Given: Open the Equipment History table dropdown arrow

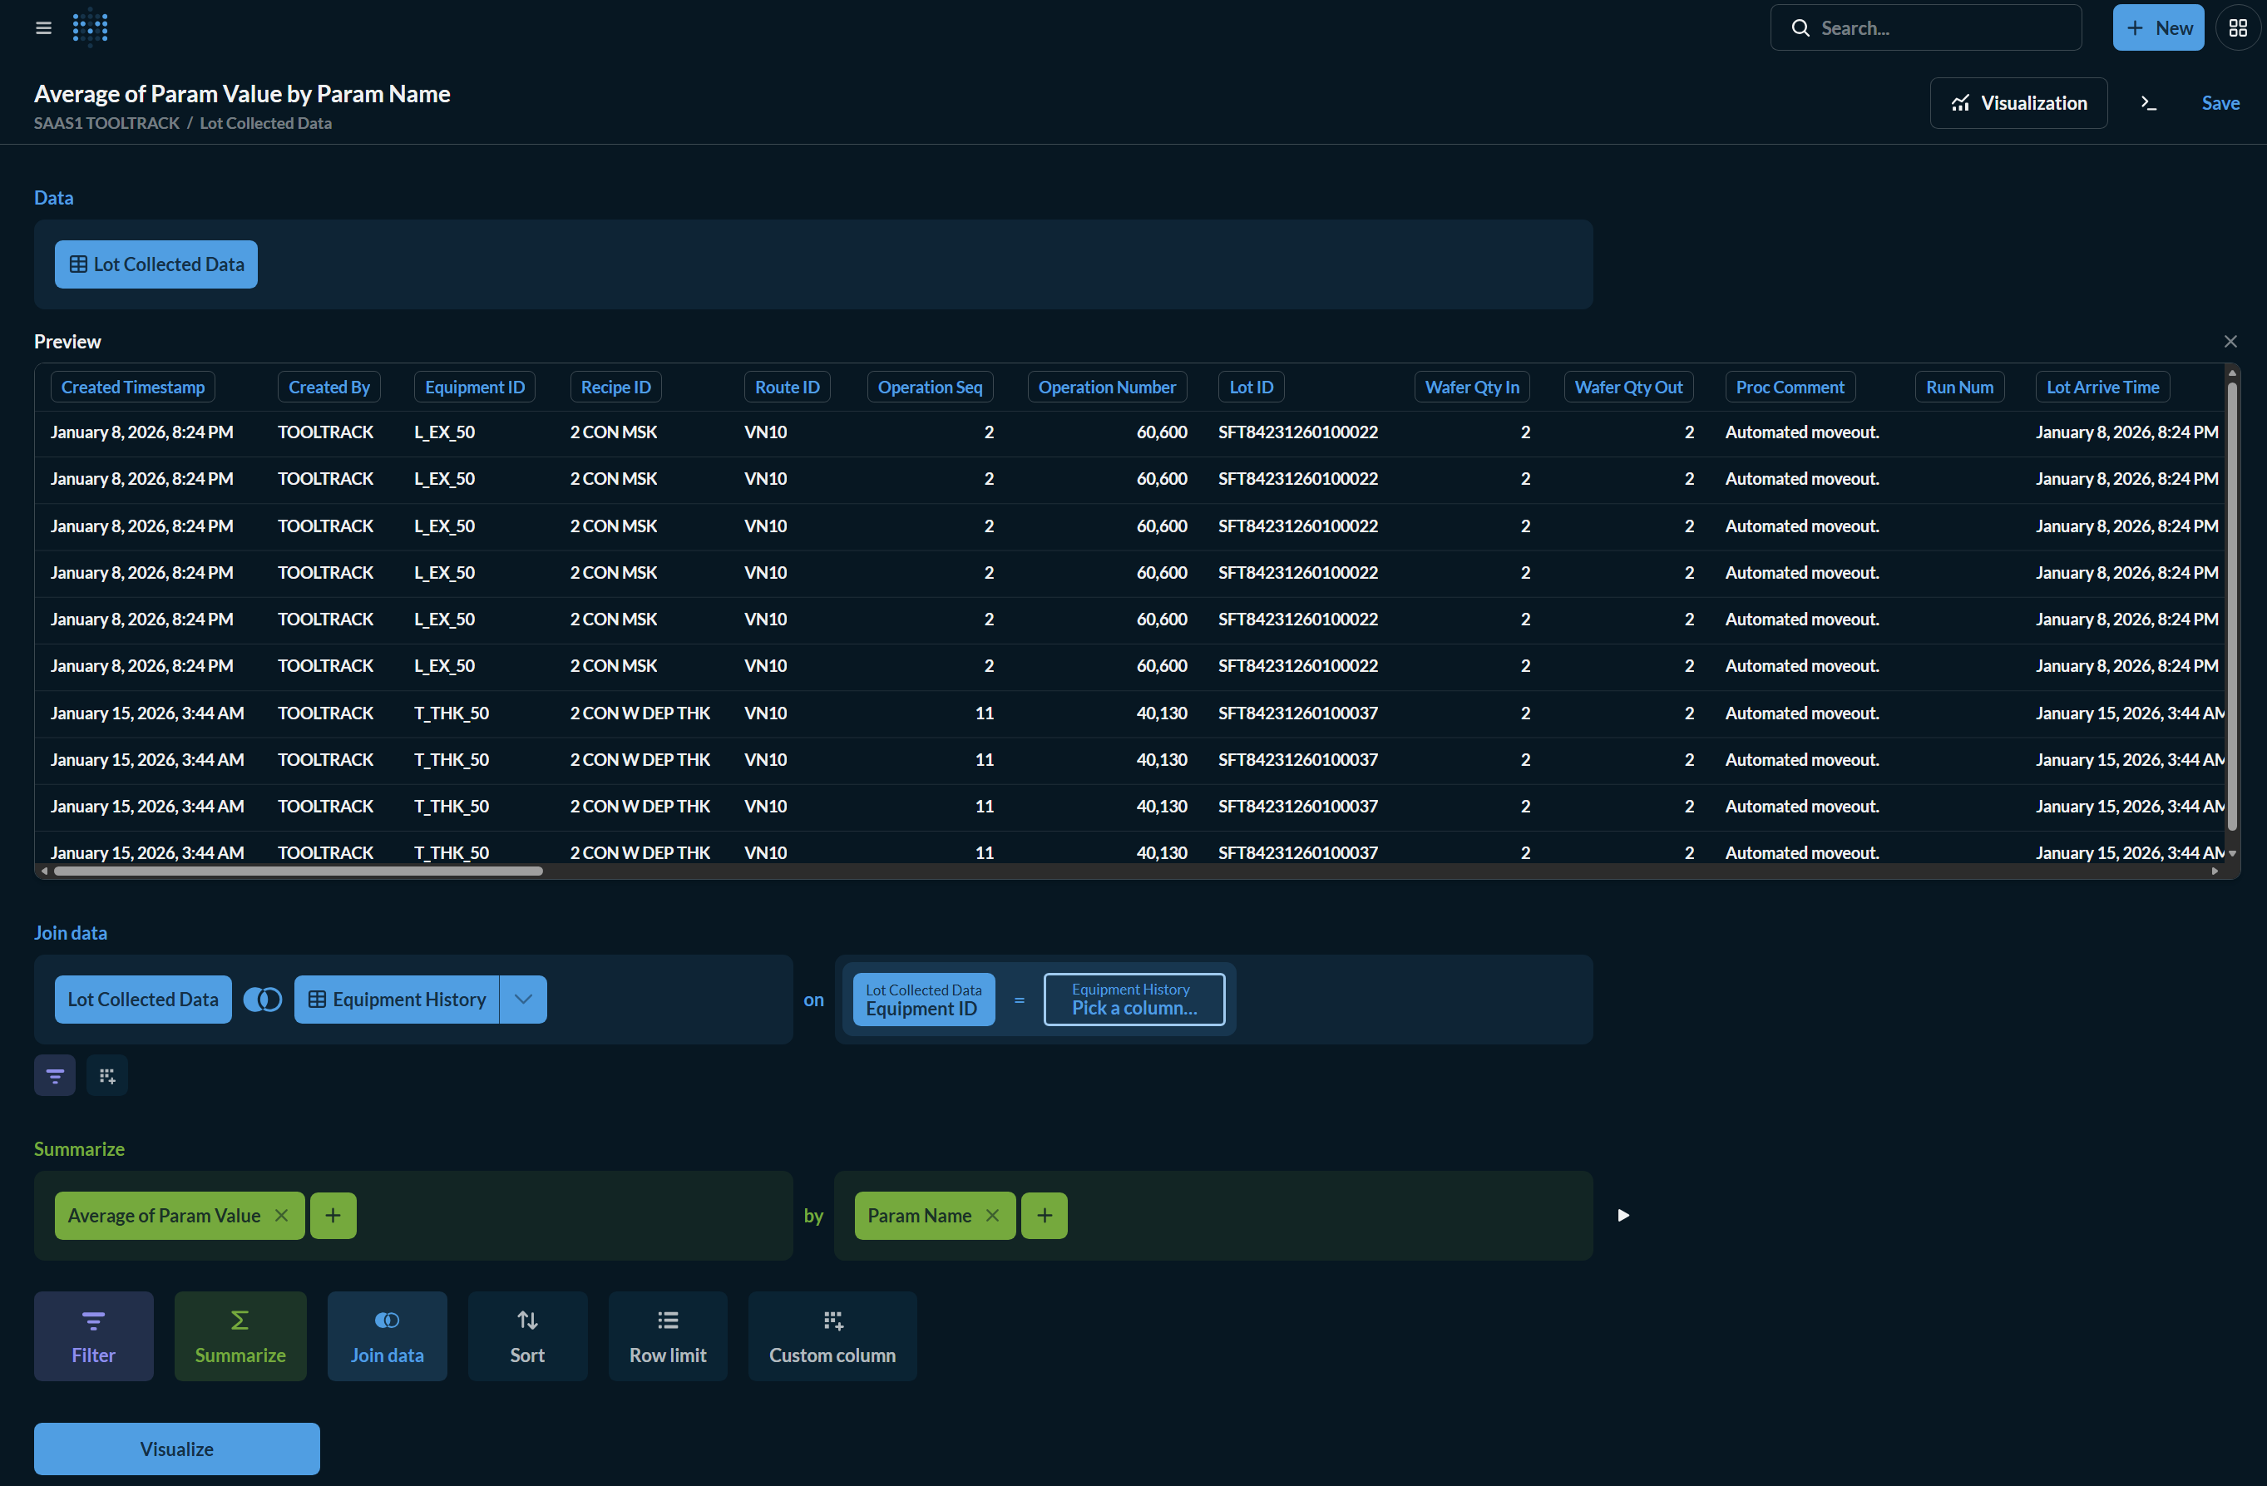Looking at the screenshot, I should point(523,1000).
